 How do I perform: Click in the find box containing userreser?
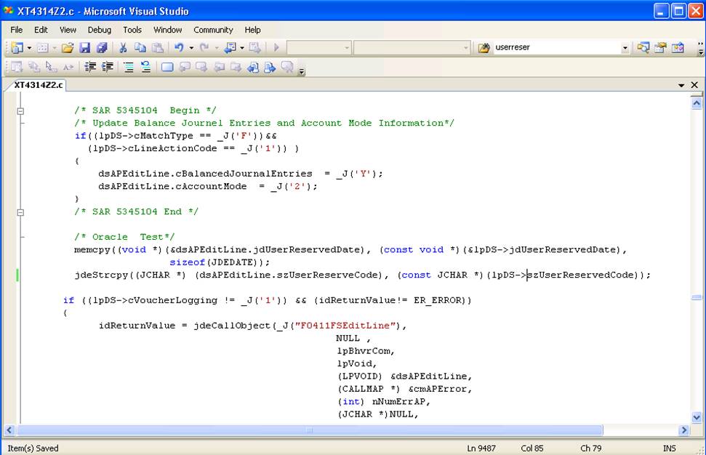(556, 47)
